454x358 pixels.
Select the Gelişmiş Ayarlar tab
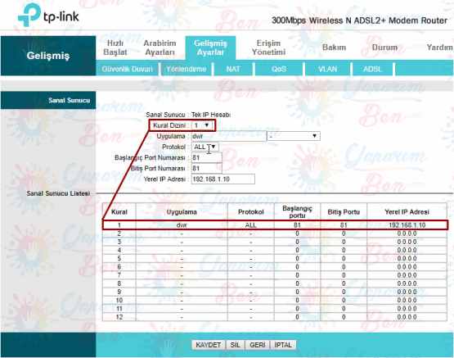pos(210,48)
